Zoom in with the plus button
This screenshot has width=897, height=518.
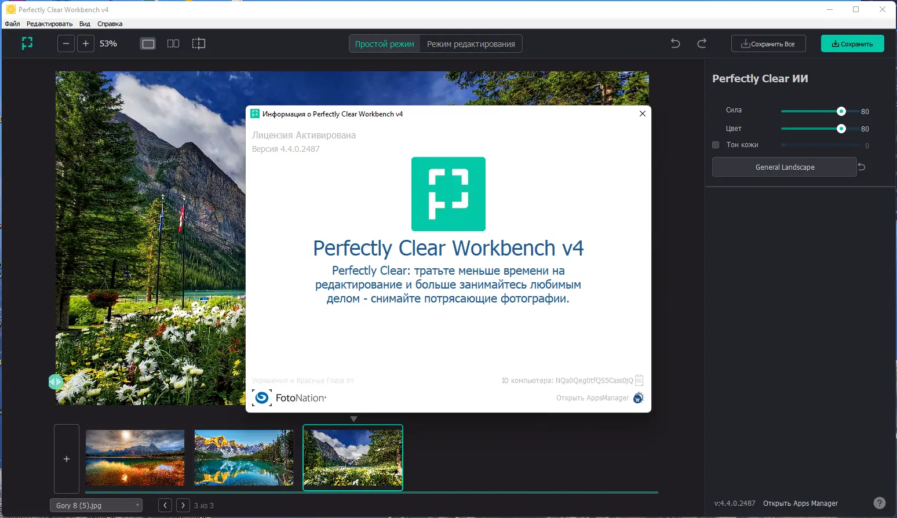click(x=86, y=43)
